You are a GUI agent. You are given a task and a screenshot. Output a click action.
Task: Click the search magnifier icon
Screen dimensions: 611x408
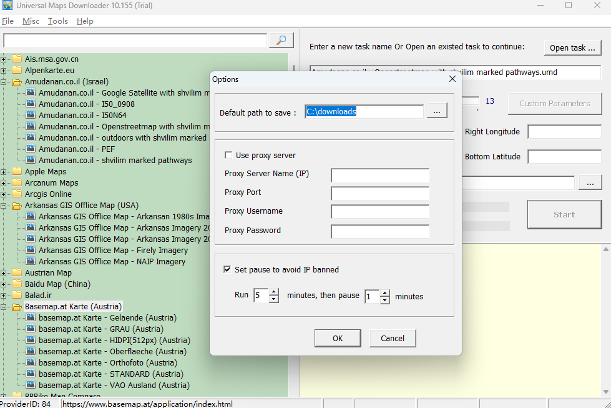281,39
